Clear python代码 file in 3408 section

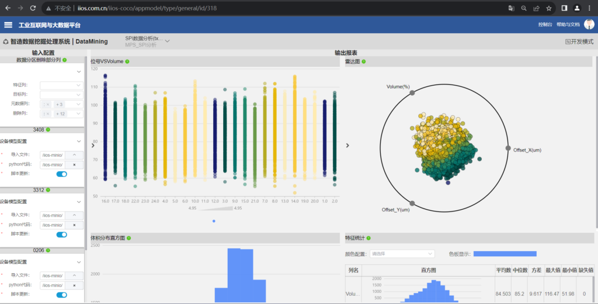click(x=74, y=165)
